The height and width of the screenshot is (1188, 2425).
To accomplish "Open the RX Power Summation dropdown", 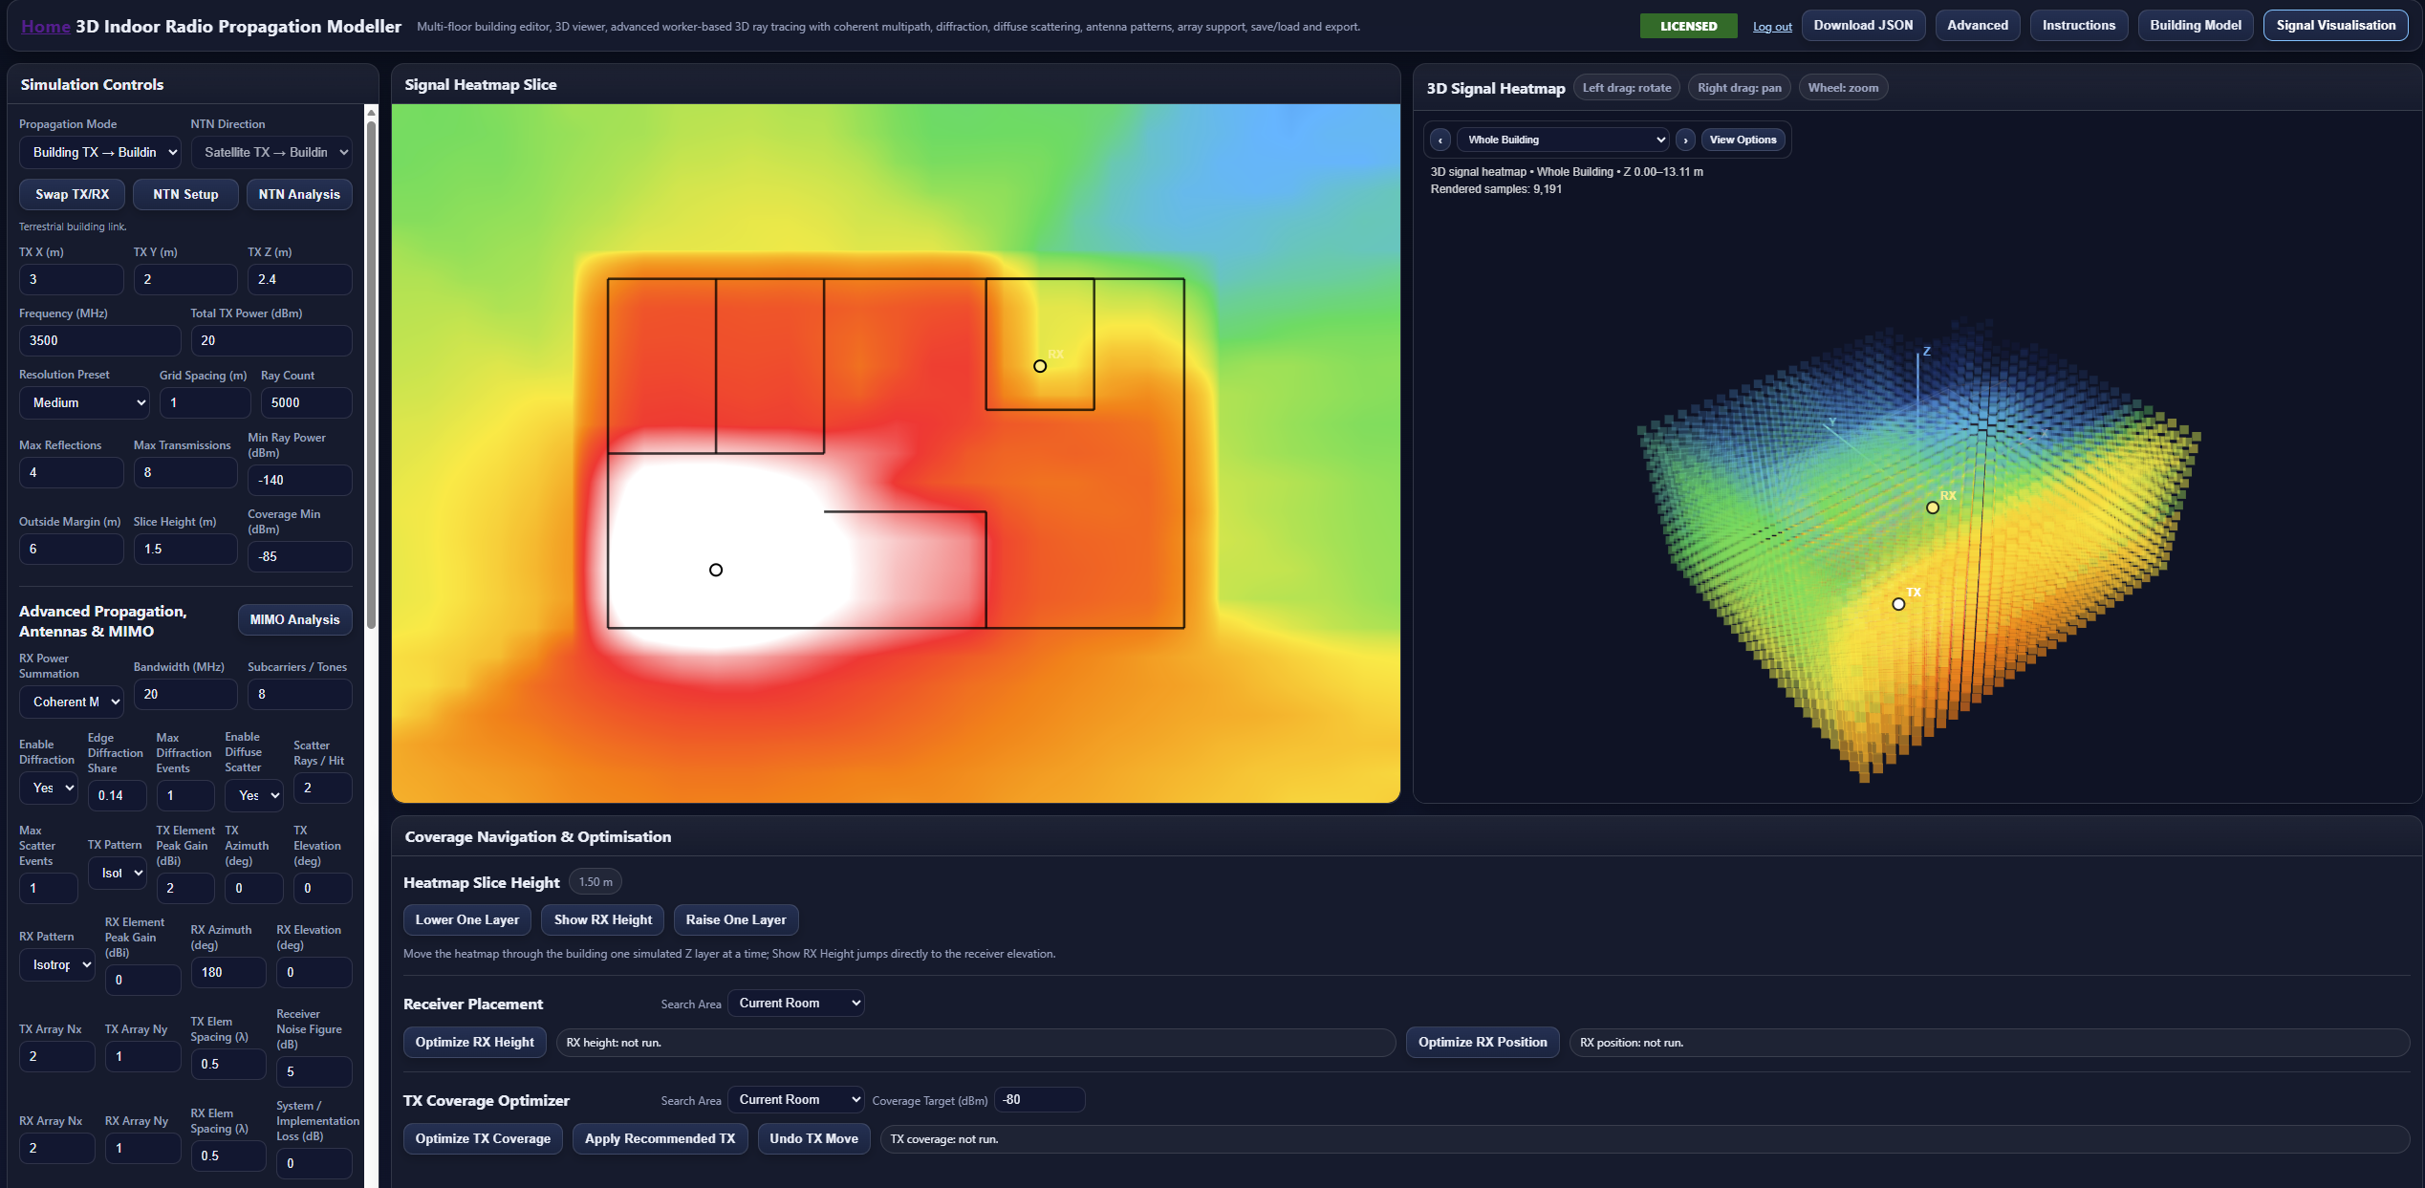I will point(72,702).
